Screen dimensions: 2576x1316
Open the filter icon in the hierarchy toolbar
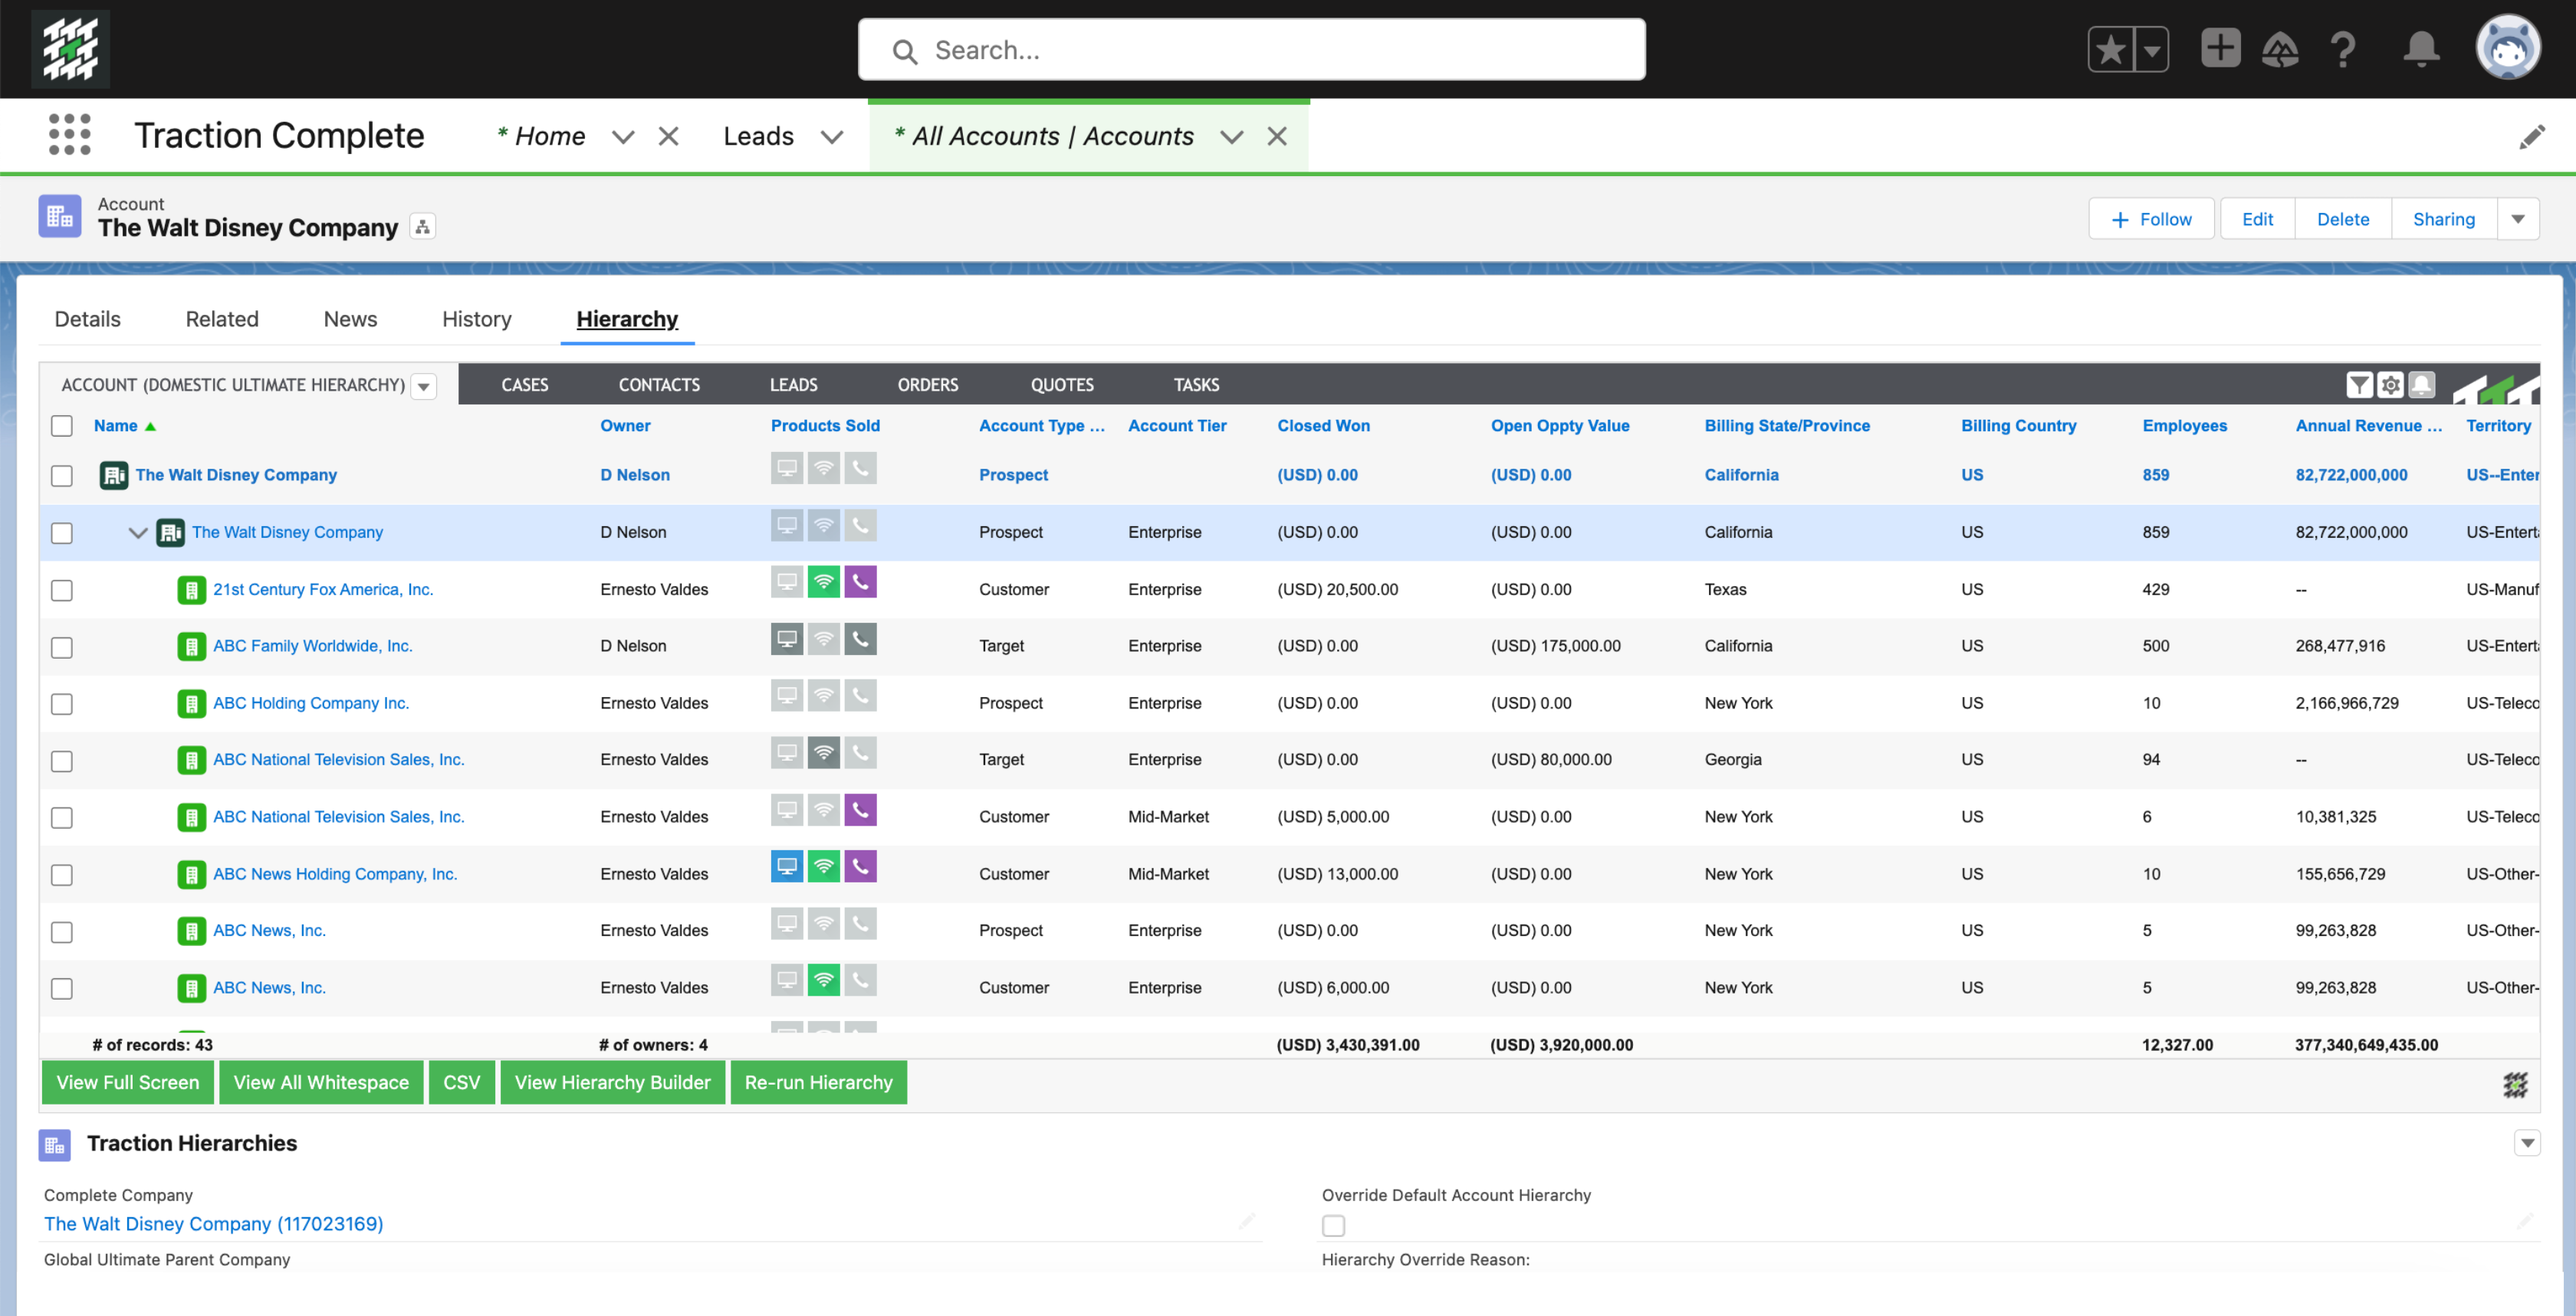pos(2360,385)
